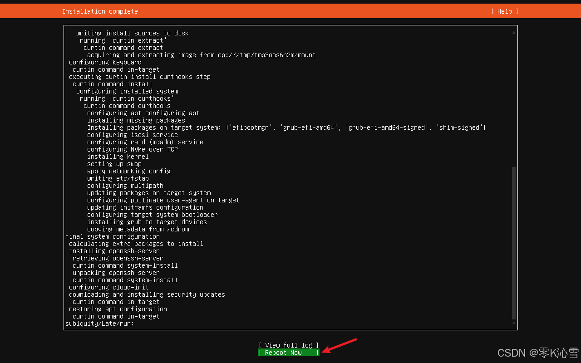Viewport: 581px width, 363px height.
Task: Select 'updating packages on target system' line
Action: 149,193
